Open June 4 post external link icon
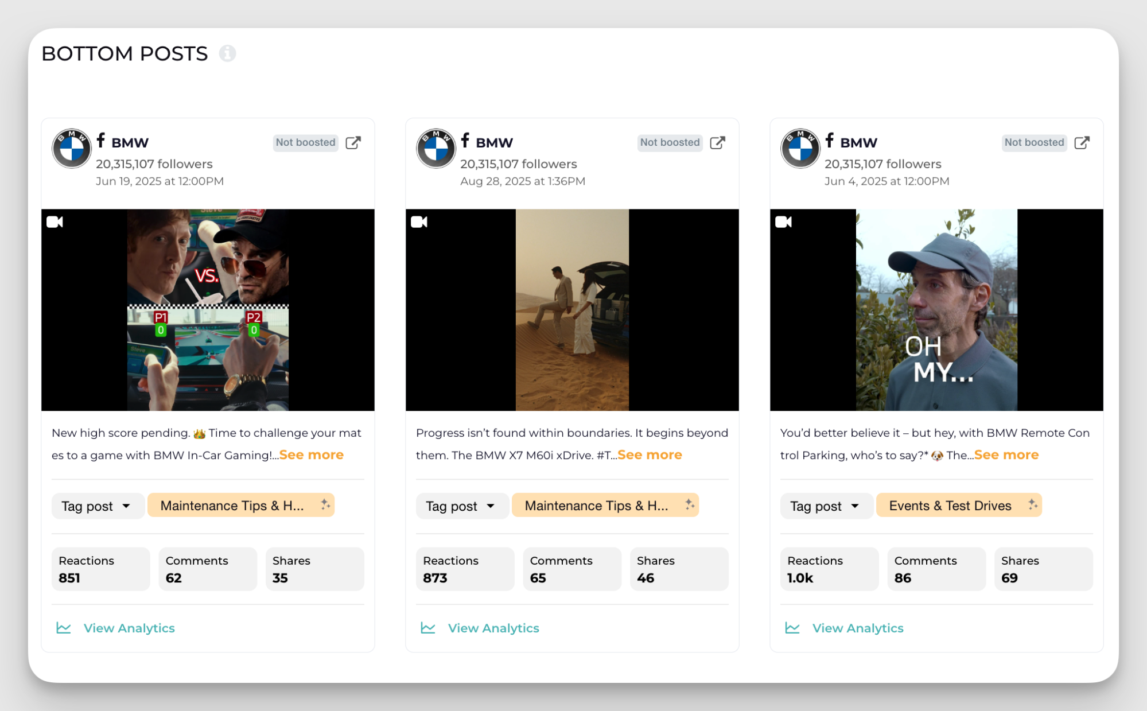 1082,142
